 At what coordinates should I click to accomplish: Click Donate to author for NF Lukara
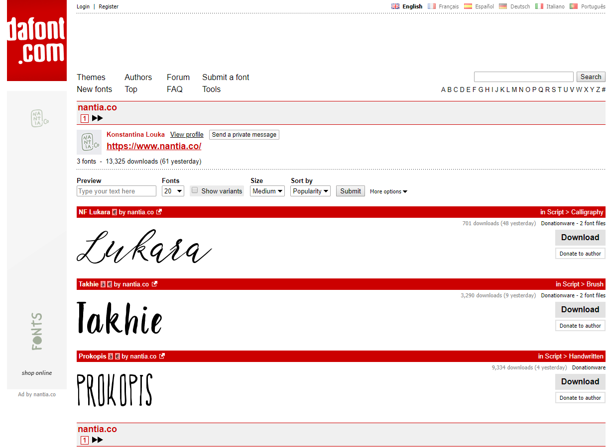580,254
